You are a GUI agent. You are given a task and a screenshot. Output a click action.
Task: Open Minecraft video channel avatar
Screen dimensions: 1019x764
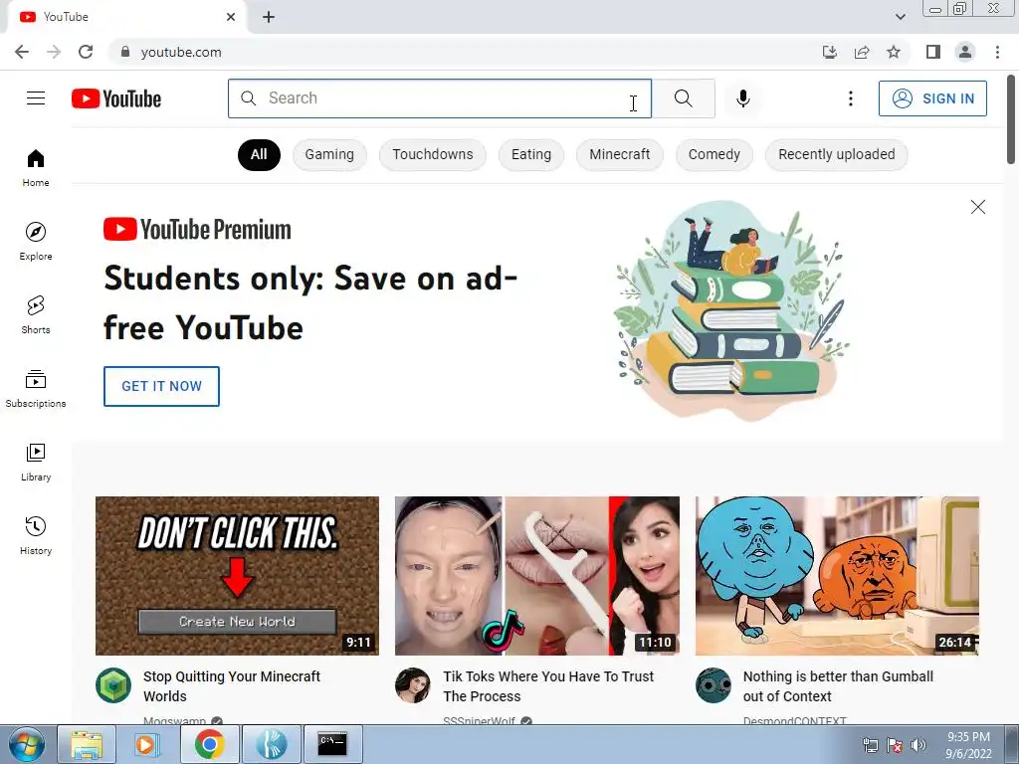click(x=113, y=685)
